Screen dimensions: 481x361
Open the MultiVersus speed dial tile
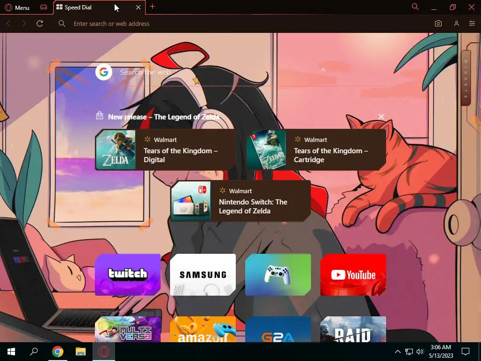[128, 330]
